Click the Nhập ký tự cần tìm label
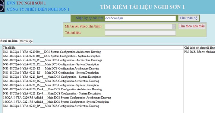This screenshot has width=215, height=113. coord(89,18)
